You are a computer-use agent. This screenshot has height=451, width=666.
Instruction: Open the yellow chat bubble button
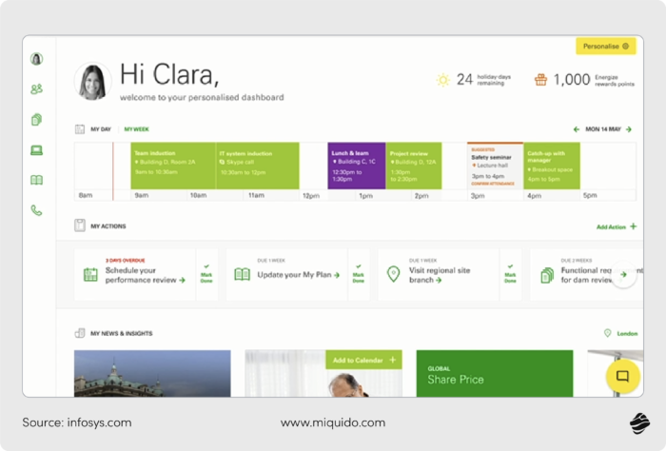622,376
